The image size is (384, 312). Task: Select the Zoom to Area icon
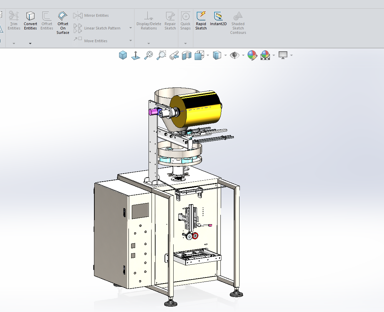point(161,55)
